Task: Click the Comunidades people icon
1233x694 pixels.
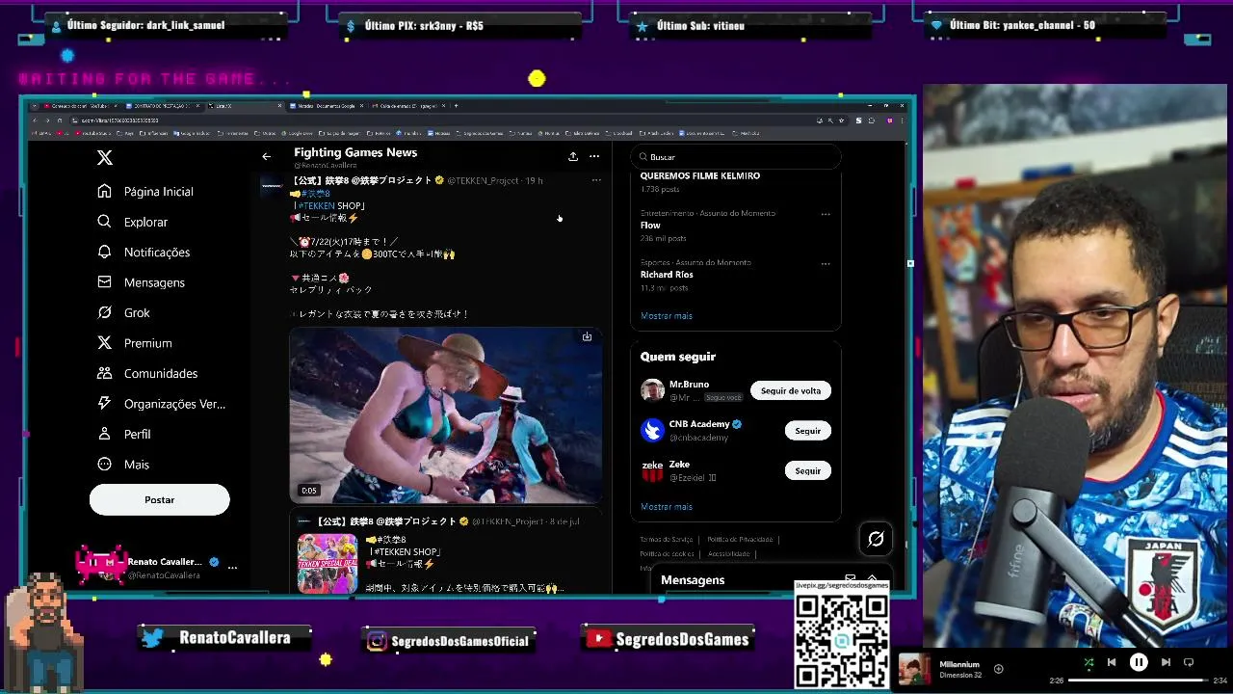Action: (x=105, y=373)
